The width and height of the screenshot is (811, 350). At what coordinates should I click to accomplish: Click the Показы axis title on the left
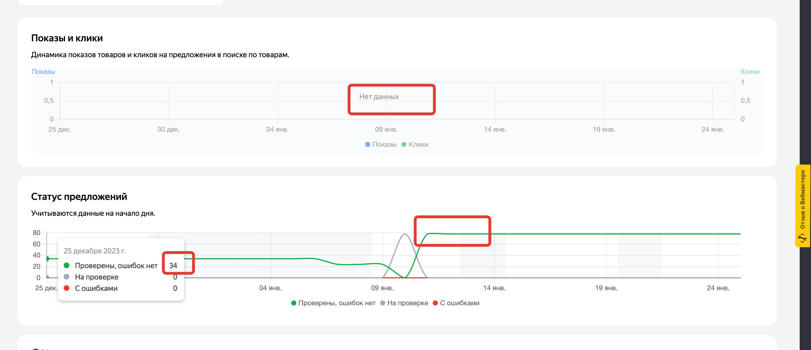coord(43,72)
